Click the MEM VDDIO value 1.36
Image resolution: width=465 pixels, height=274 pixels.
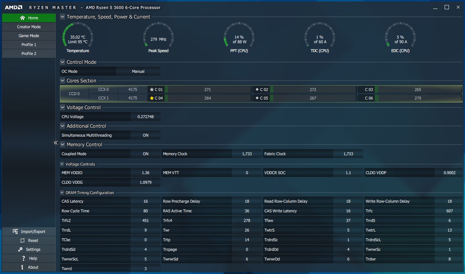click(146, 173)
